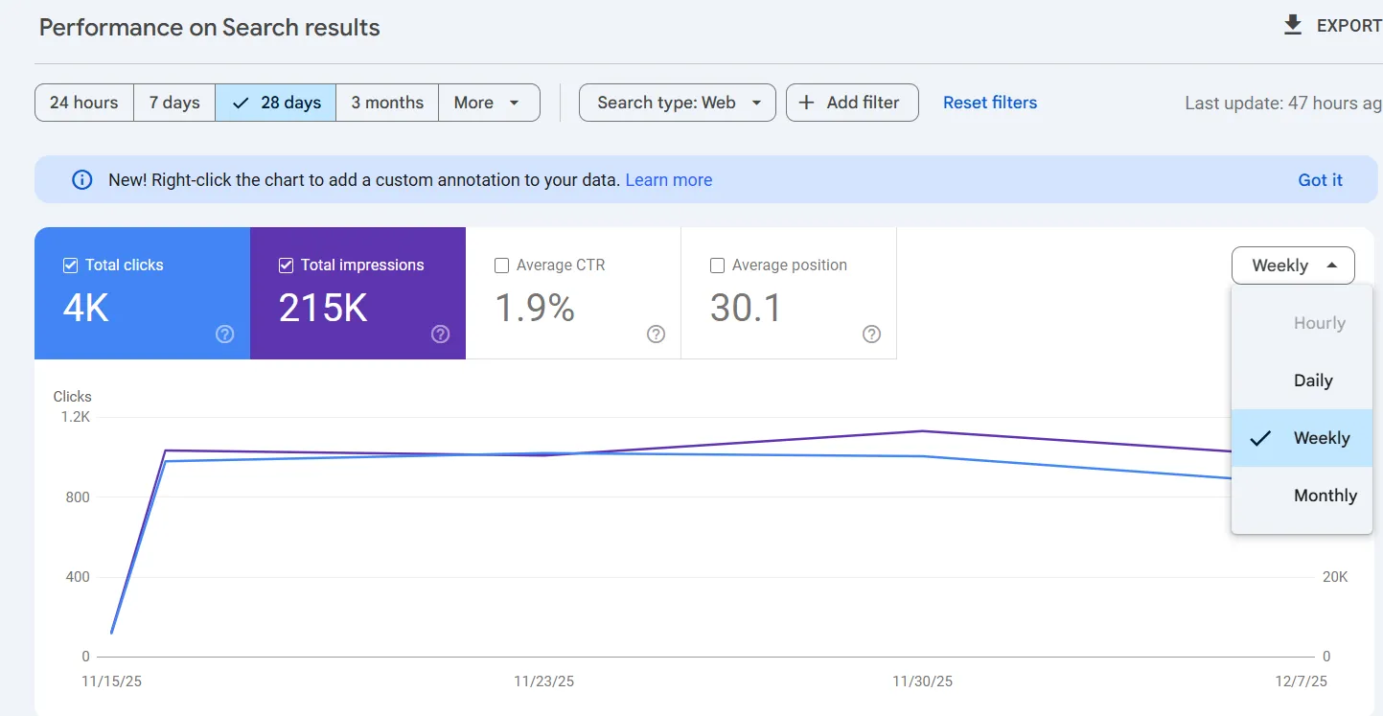Open the Total clicks help tooltip icon

point(224,335)
